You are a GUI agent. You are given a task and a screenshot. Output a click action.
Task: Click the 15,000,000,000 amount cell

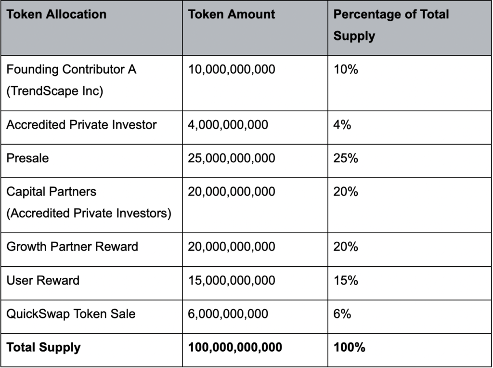coord(255,283)
